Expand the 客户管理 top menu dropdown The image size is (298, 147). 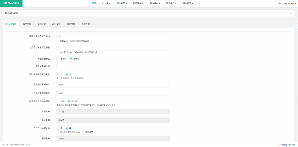point(122,3)
